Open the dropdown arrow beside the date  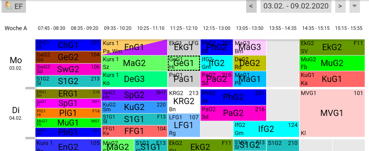354,6
